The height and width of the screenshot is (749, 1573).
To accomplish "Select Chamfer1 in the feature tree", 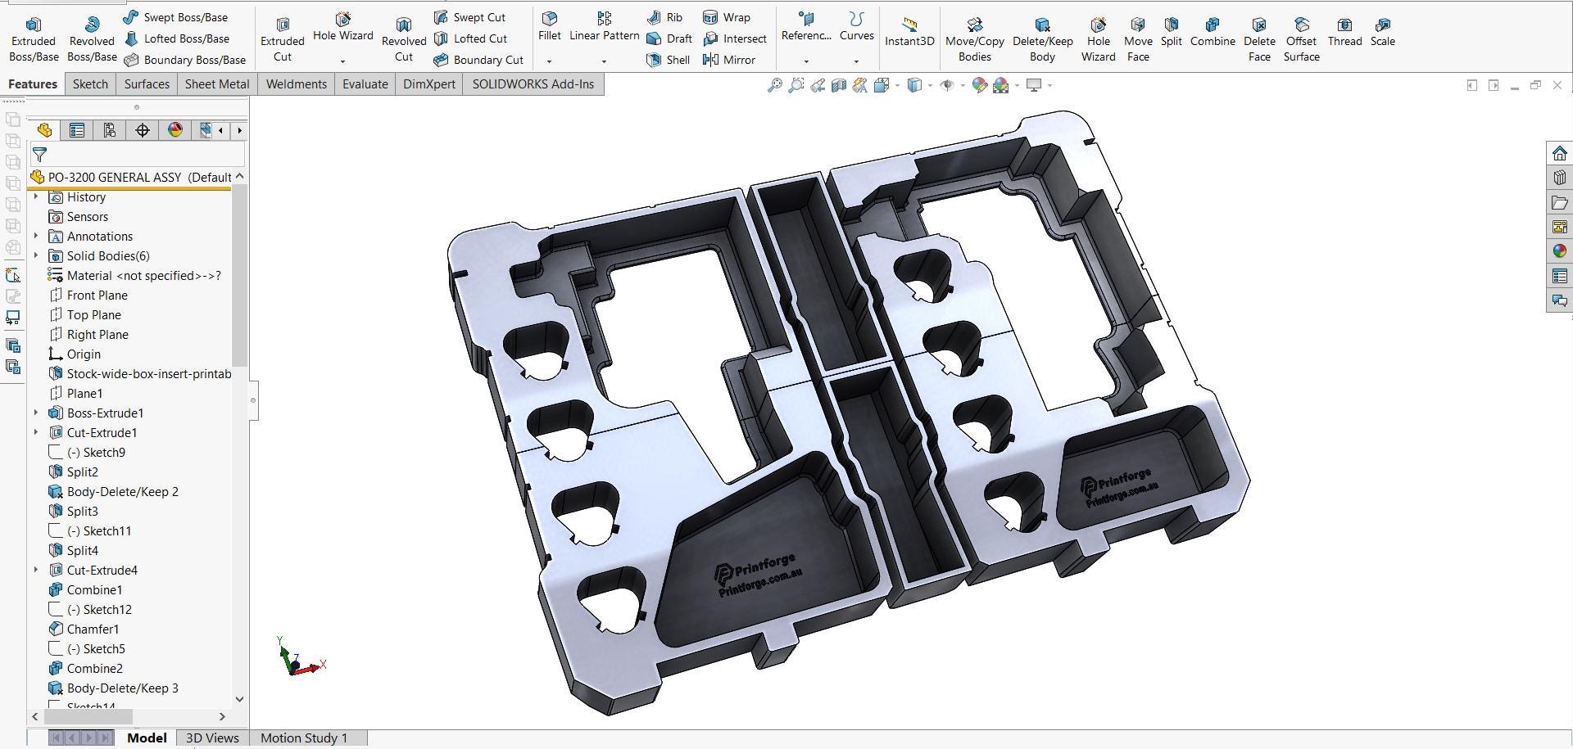I will [x=93, y=629].
